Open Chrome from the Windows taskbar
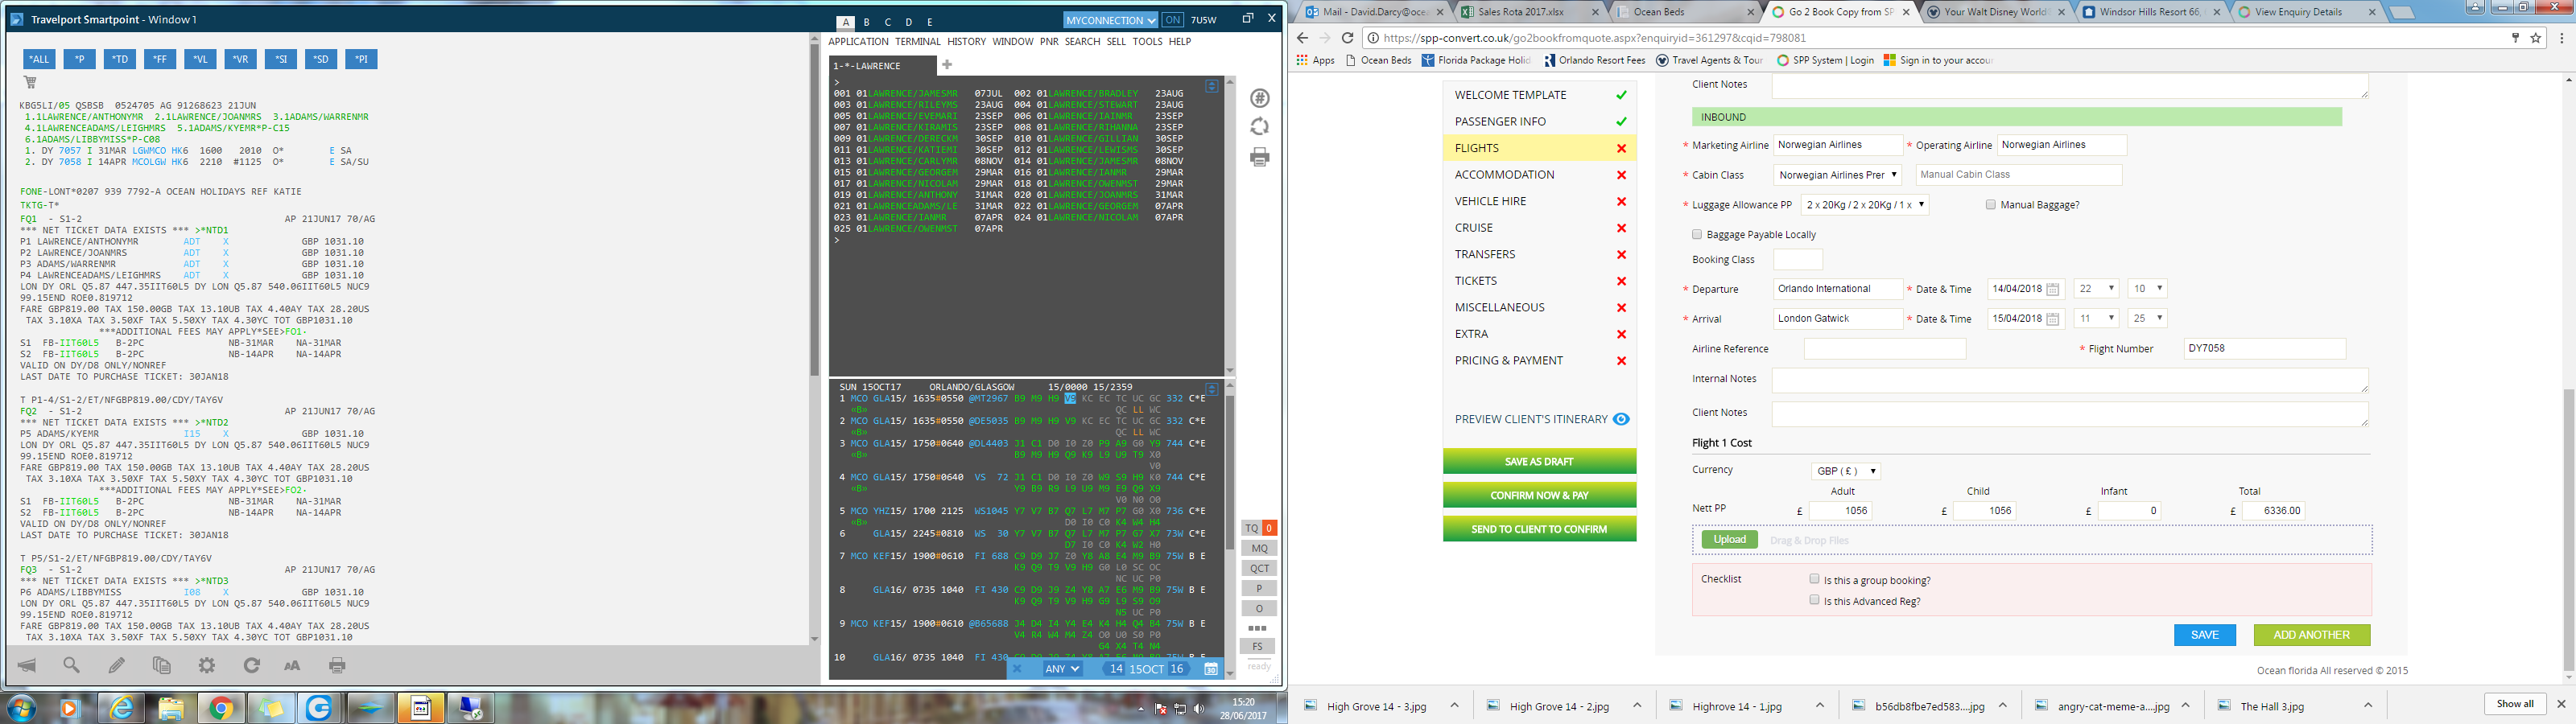The width and height of the screenshot is (2576, 724). click(x=221, y=709)
